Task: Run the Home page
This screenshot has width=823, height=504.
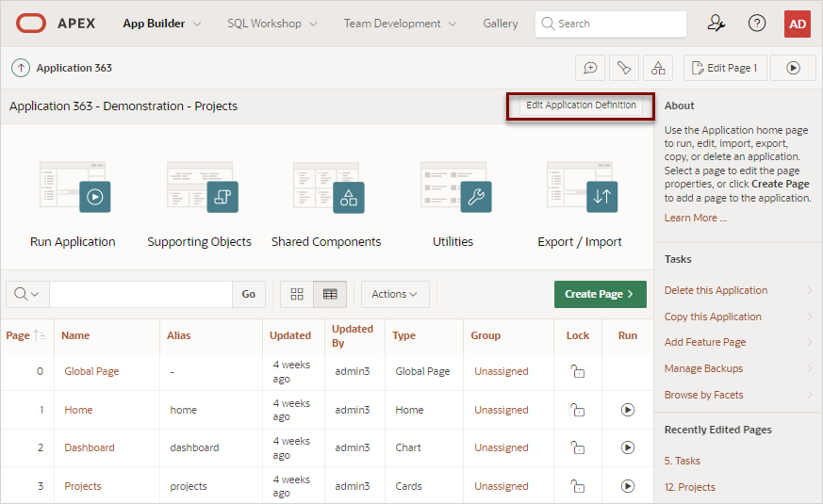Action: (x=628, y=410)
